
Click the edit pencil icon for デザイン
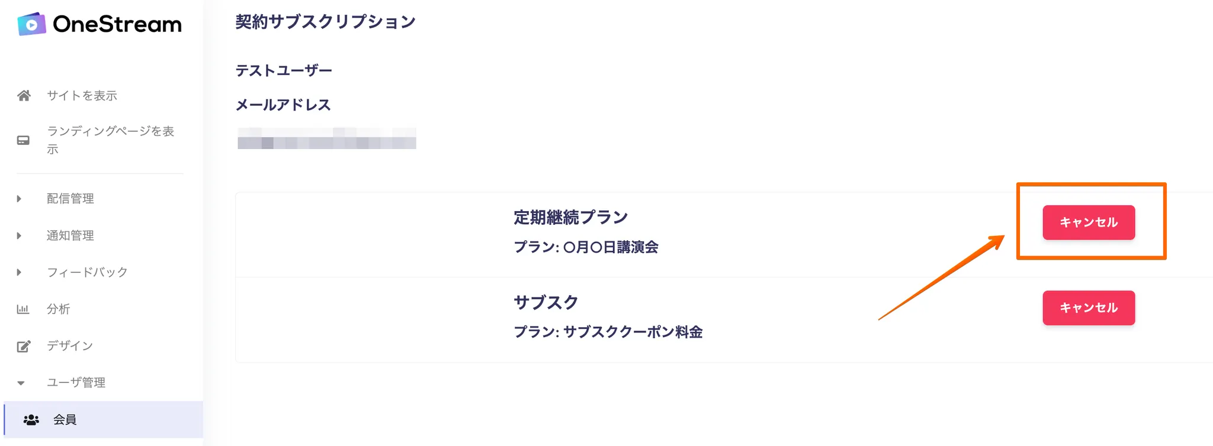point(24,346)
